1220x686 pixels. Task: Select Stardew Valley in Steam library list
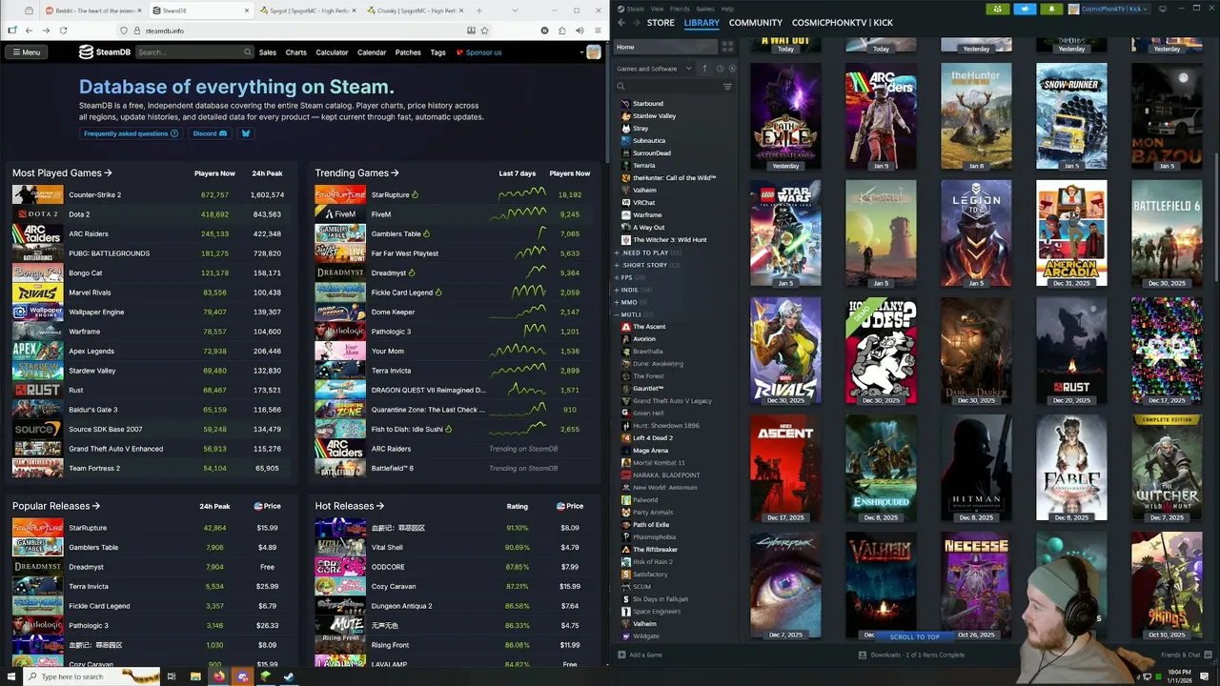pyautogui.click(x=654, y=115)
